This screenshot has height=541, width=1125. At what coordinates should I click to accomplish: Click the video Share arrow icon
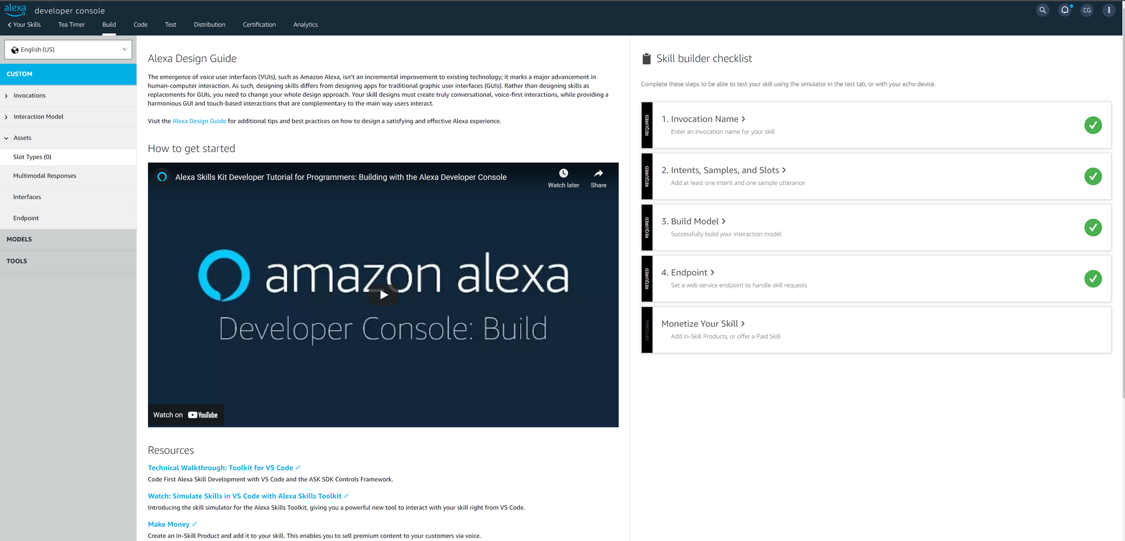598,173
